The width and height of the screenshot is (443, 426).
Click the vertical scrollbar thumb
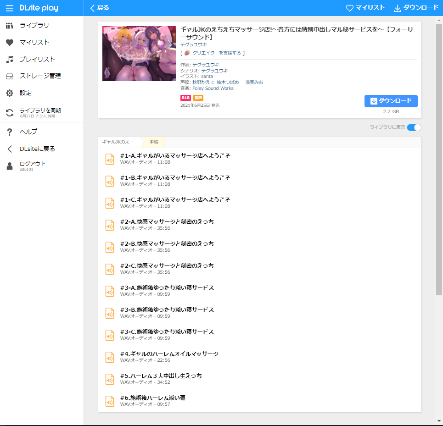pos(439,160)
